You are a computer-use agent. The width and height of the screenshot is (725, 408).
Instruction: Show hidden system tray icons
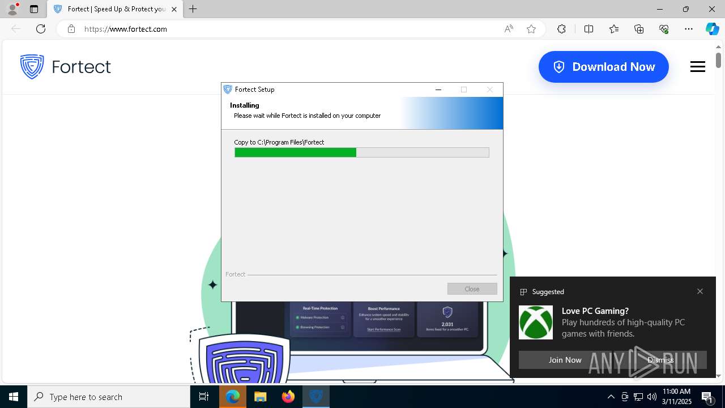[x=611, y=397]
